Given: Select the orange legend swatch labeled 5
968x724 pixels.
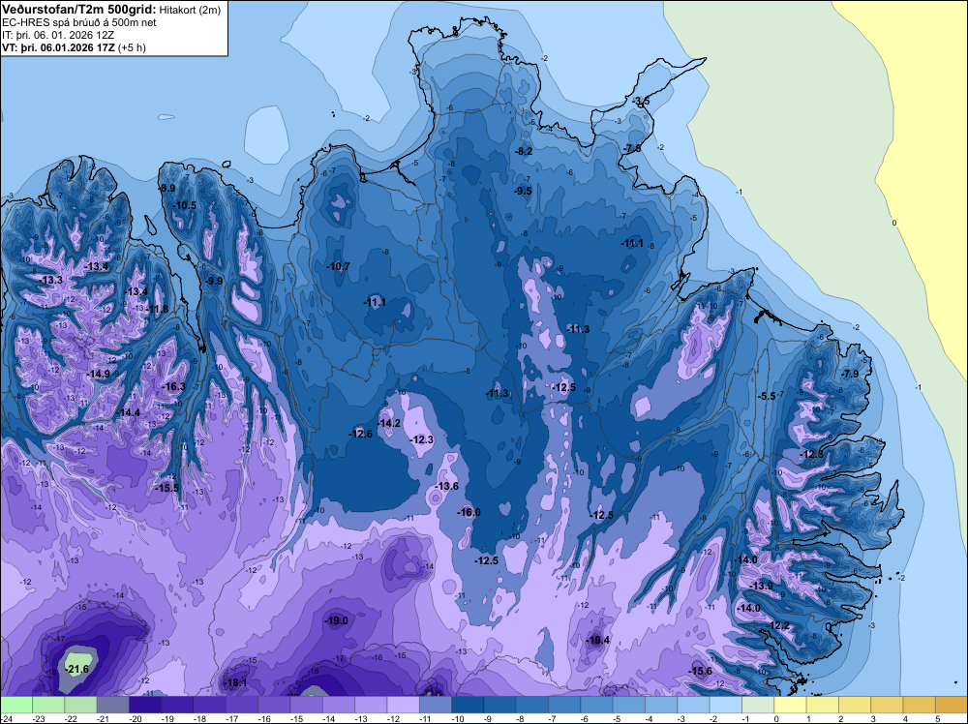Looking at the screenshot, I should [952, 705].
